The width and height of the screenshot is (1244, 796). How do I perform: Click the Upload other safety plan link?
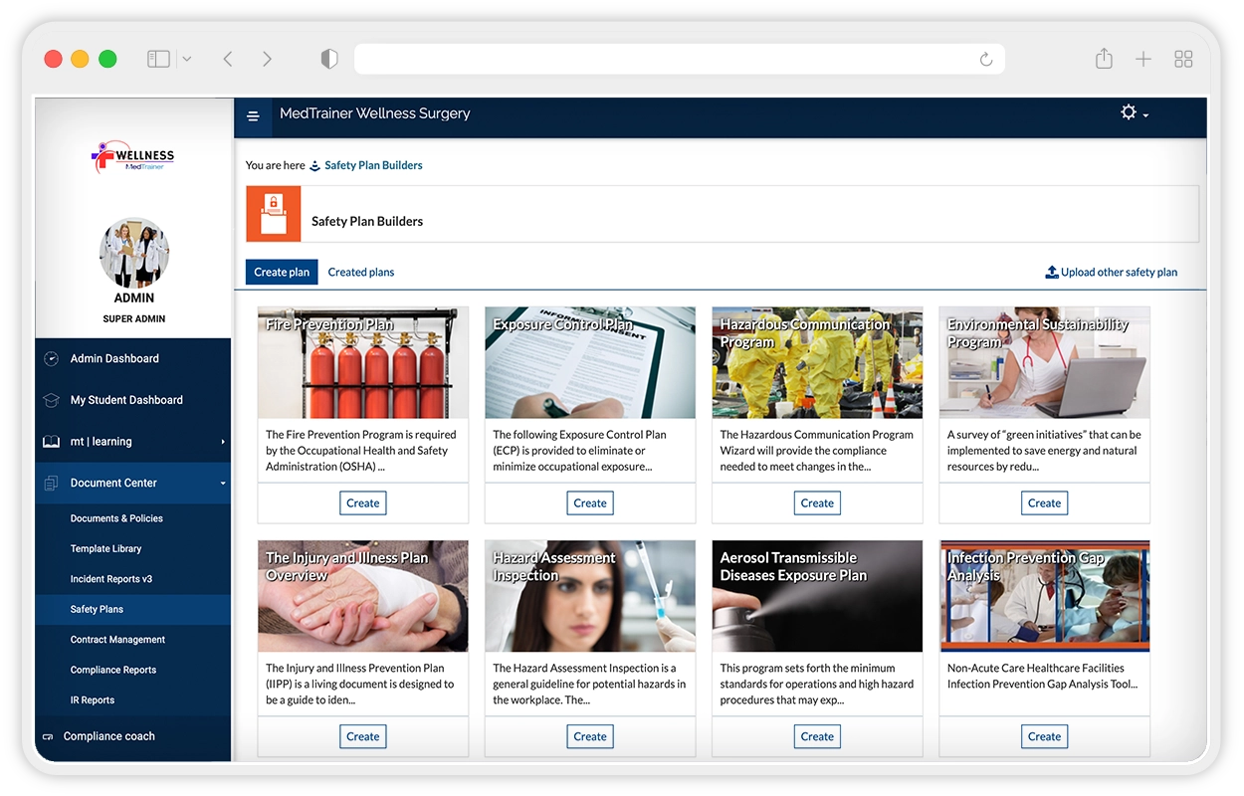[x=1111, y=272]
